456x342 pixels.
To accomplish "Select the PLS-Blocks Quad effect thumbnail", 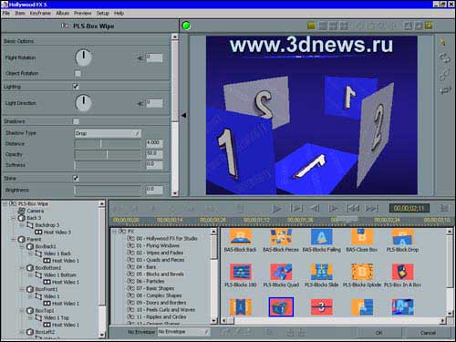I will 281,272.
